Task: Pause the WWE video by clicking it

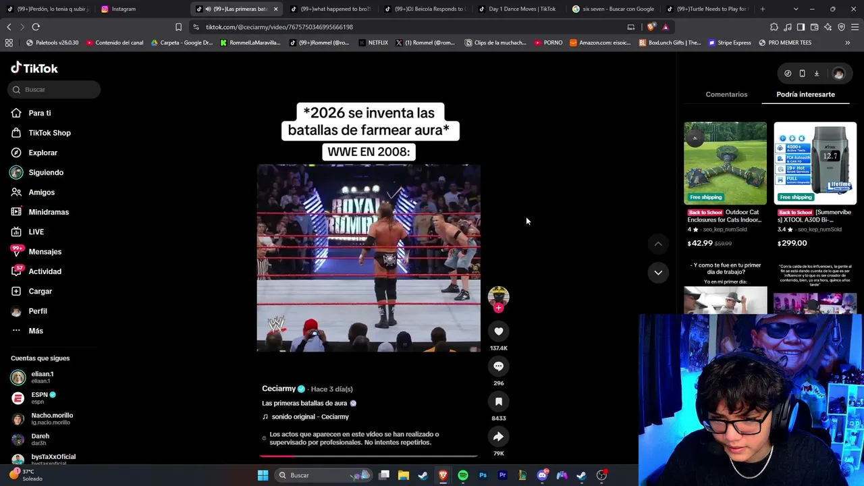Action: click(369, 258)
